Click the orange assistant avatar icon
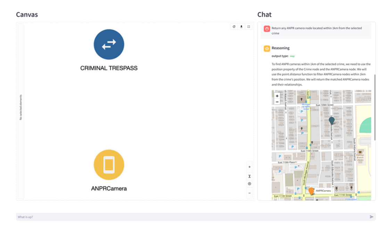Image resolution: width=382 pixels, height=232 pixels. click(267, 48)
